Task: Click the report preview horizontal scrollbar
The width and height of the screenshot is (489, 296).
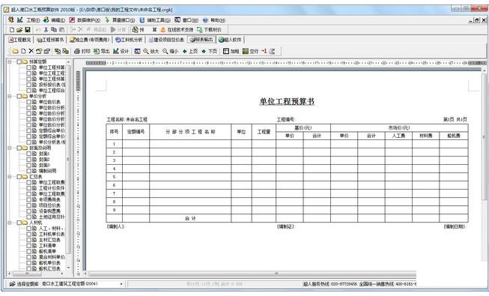Action: (252, 274)
